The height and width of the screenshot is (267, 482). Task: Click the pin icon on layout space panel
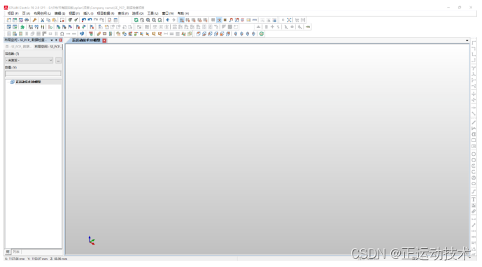coord(56,41)
